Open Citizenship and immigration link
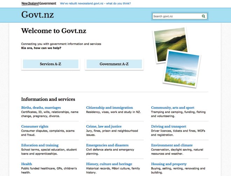The image size is (231, 176). point(110,108)
